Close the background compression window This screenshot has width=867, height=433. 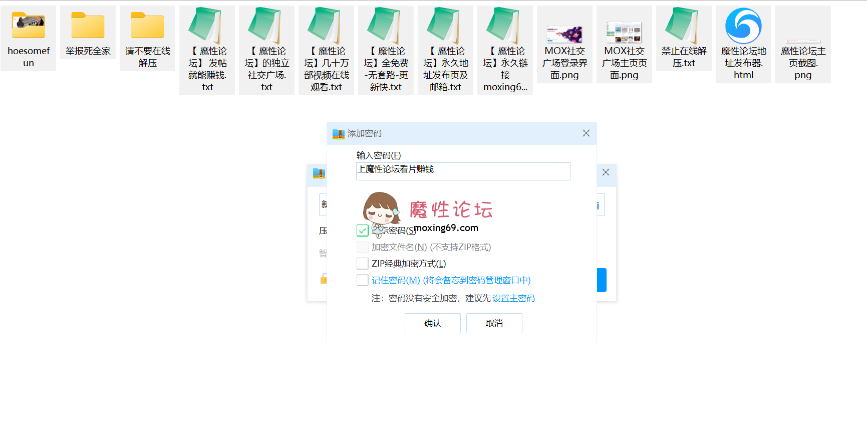point(606,172)
